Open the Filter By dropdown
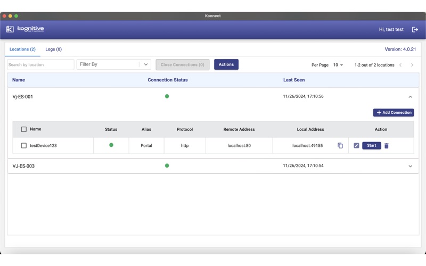This screenshot has width=426, height=266. (113, 64)
